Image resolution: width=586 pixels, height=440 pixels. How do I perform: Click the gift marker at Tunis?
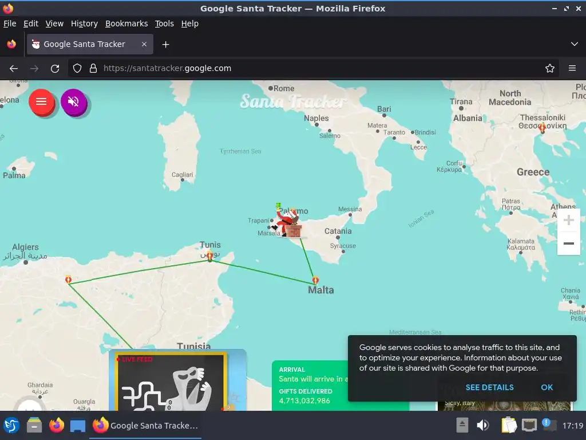click(x=210, y=256)
